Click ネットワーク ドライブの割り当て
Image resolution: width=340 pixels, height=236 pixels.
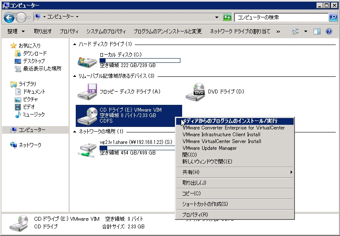coord(240,31)
